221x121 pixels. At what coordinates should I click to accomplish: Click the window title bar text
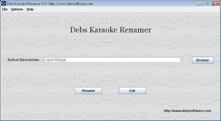point(50,4)
